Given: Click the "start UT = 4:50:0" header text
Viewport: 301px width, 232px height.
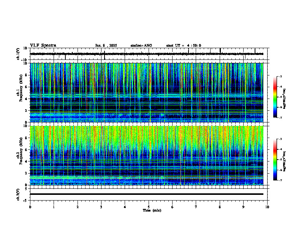Looking at the screenshot, I should coord(184,45).
